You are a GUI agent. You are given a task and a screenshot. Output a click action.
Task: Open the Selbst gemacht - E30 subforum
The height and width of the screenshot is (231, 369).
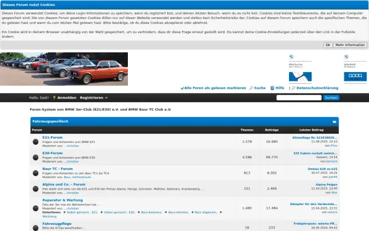click(119, 213)
